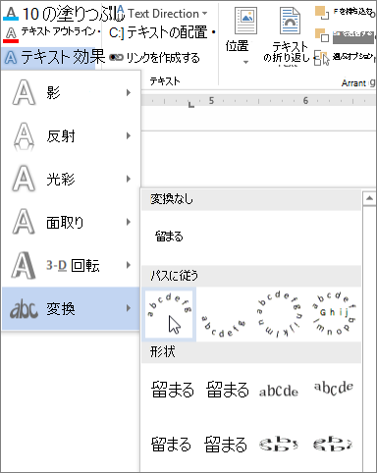Open the 光彩 glow submenu

click(x=71, y=179)
